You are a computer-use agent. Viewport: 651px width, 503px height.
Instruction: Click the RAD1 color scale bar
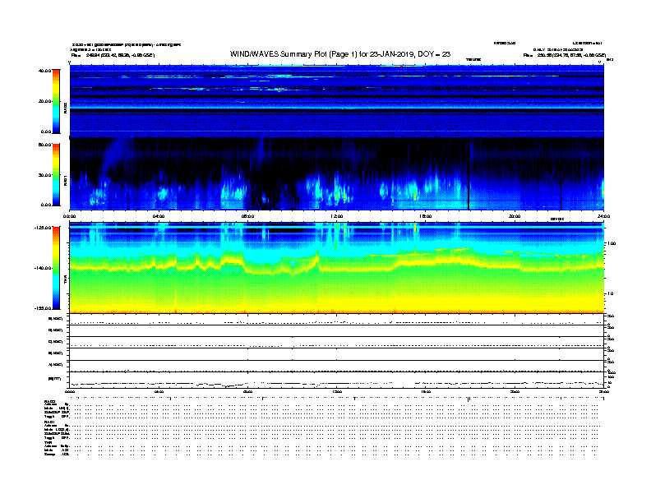click(55, 174)
